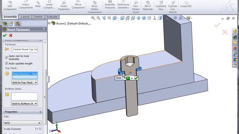Open the FeatureManager design tree tab
This screenshot has width=239, height=134.
[x=5, y=24]
